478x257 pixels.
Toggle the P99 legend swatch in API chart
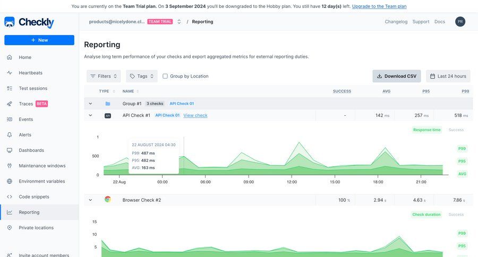462,149
